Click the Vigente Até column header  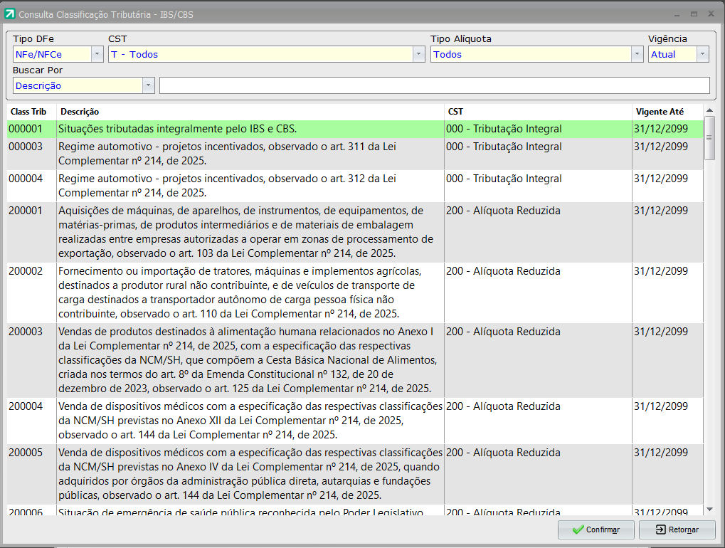pyautogui.click(x=660, y=112)
